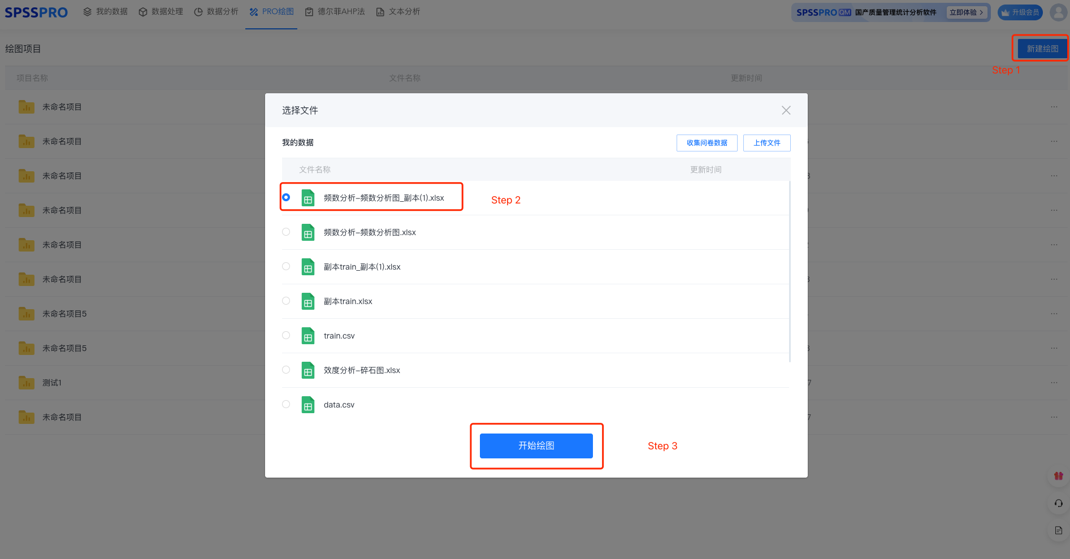Image resolution: width=1070 pixels, height=559 pixels.
Task: Click the document feedback icon
Action: (1058, 530)
